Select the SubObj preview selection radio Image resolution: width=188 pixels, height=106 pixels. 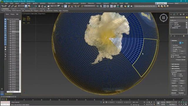coord(176,57)
